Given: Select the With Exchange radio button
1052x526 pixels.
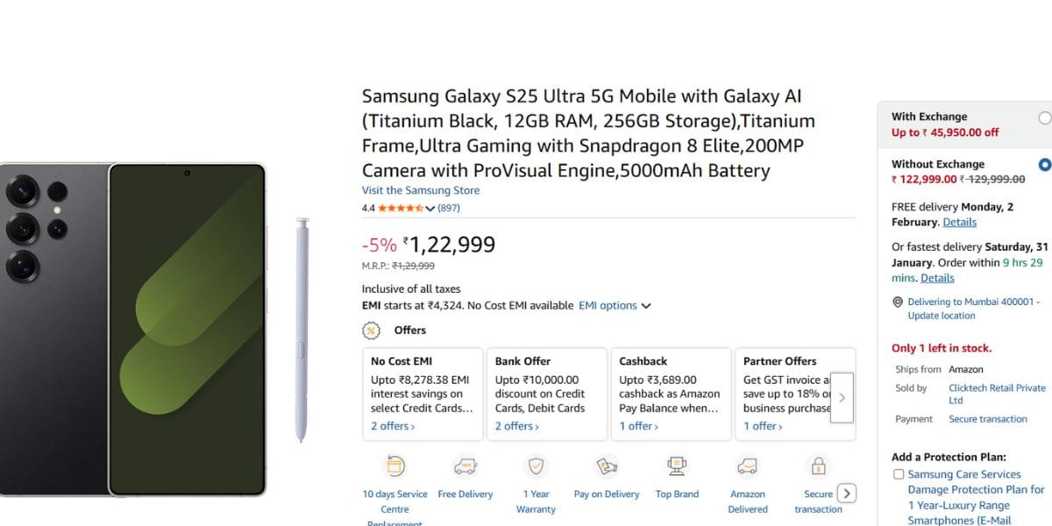Looking at the screenshot, I should click(x=1046, y=116).
